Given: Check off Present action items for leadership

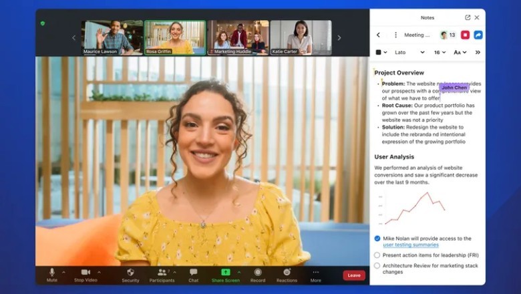Looking at the screenshot, I should [x=377, y=255].
